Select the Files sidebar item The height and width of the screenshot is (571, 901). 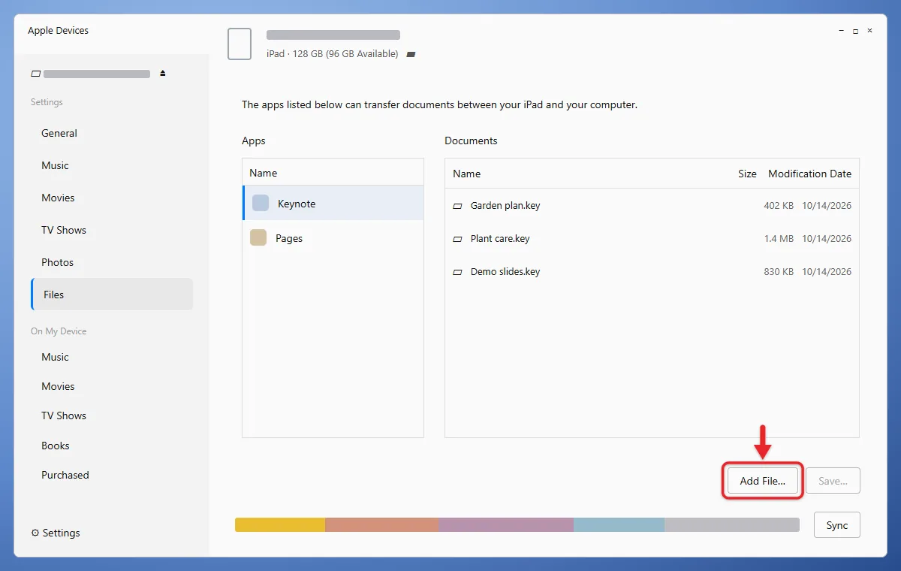[112, 295]
